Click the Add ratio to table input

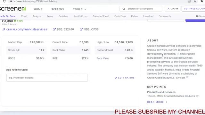(47, 78)
